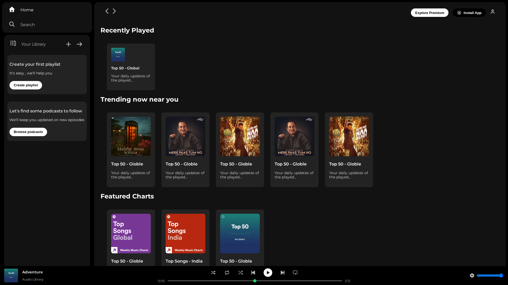
Task: Click the "Audio Library" artist text
Action: point(33,279)
